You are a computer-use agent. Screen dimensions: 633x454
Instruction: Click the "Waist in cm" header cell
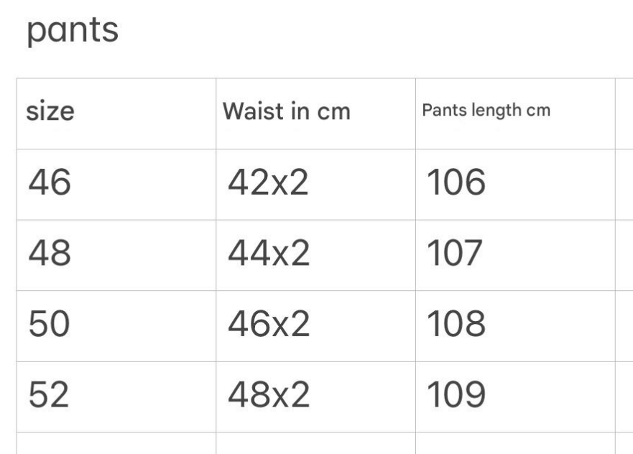click(x=286, y=111)
